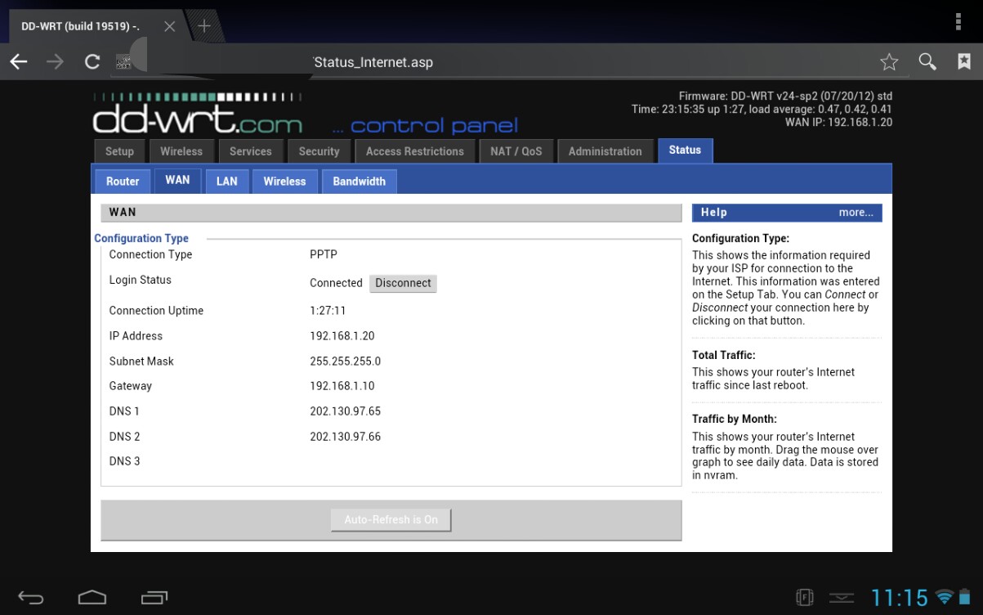The width and height of the screenshot is (983, 615).
Task: Select the Status tab
Action: (x=685, y=150)
